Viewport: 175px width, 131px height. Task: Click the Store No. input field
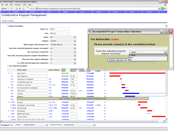pyautogui.click(x=60, y=29)
